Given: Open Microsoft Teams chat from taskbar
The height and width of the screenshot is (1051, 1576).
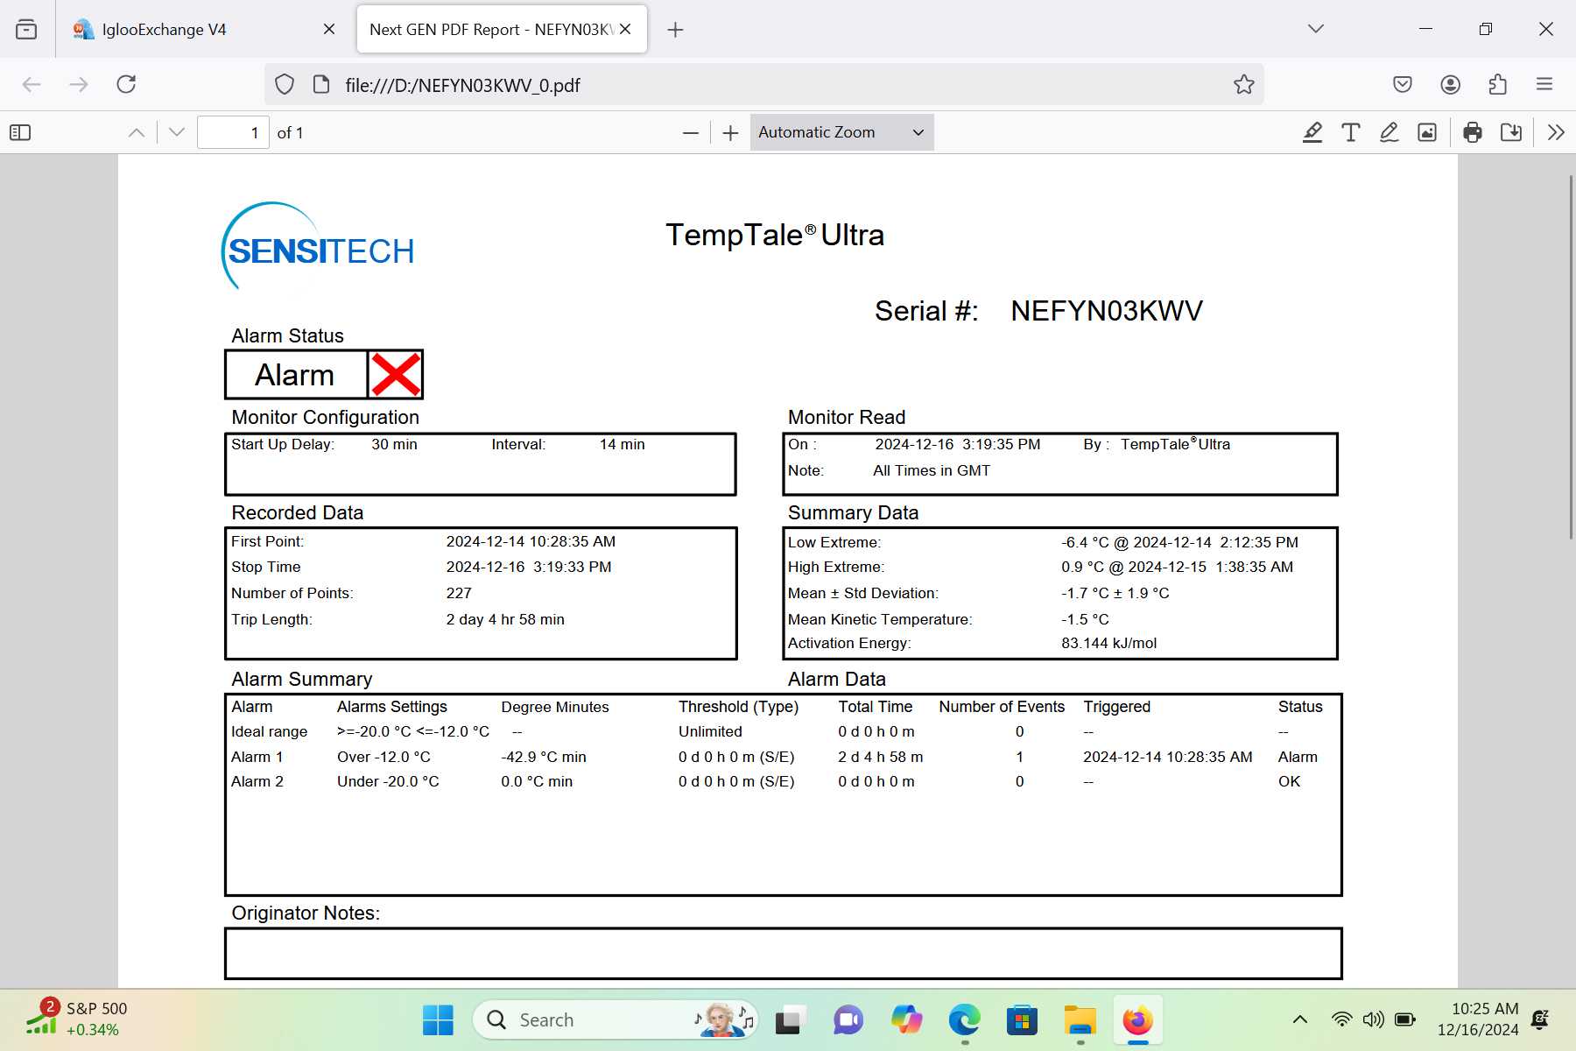Looking at the screenshot, I should coord(848,1019).
